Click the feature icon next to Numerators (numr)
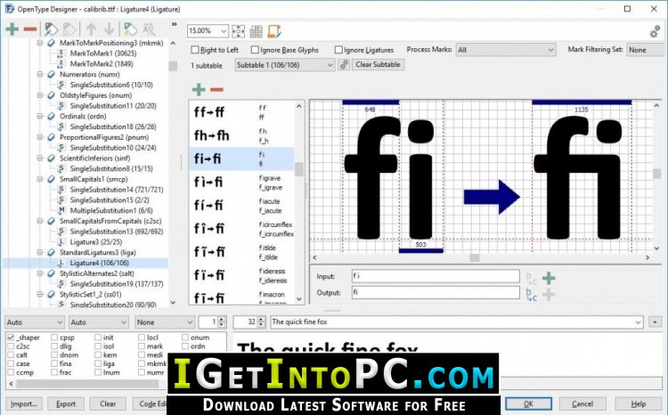Viewport: 668px width, 415px height. (x=51, y=74)
